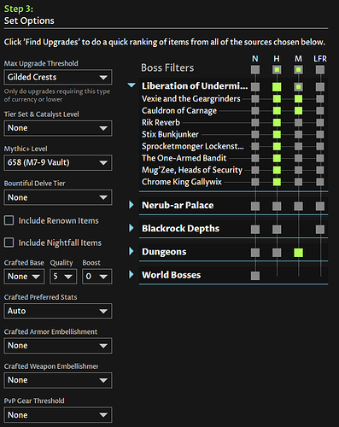Toggle Heroic filter for Rik Reverb
339x427 pixels.
(x=277, y=123)
